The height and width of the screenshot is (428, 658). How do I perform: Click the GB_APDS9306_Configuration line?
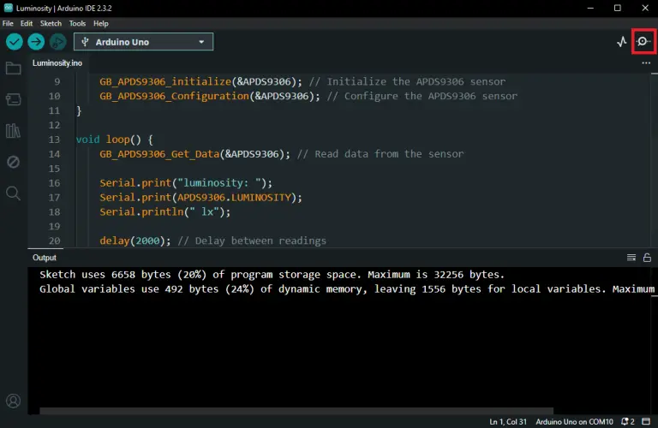(308, 96)
